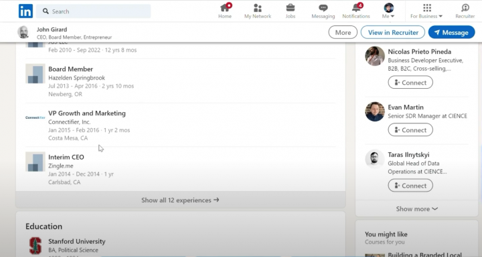This screenshot has height=257, width=482.
Task: Click the More button
Action: click(x=343, y=32)
